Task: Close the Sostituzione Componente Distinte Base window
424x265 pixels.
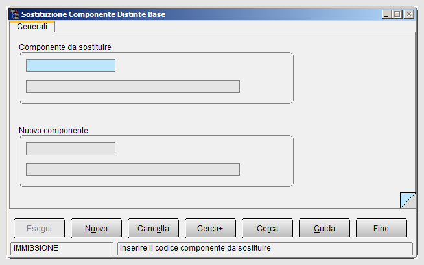Action: (409, 14)
